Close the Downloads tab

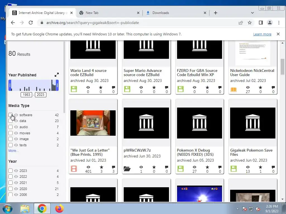click(205, 13)
